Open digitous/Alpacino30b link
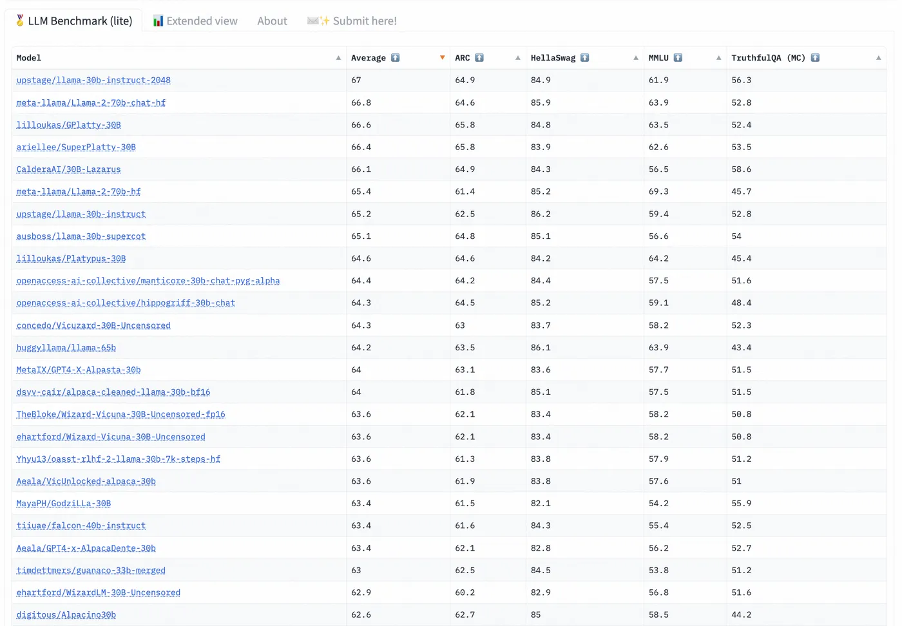The image size is (902, 626). 66,615
